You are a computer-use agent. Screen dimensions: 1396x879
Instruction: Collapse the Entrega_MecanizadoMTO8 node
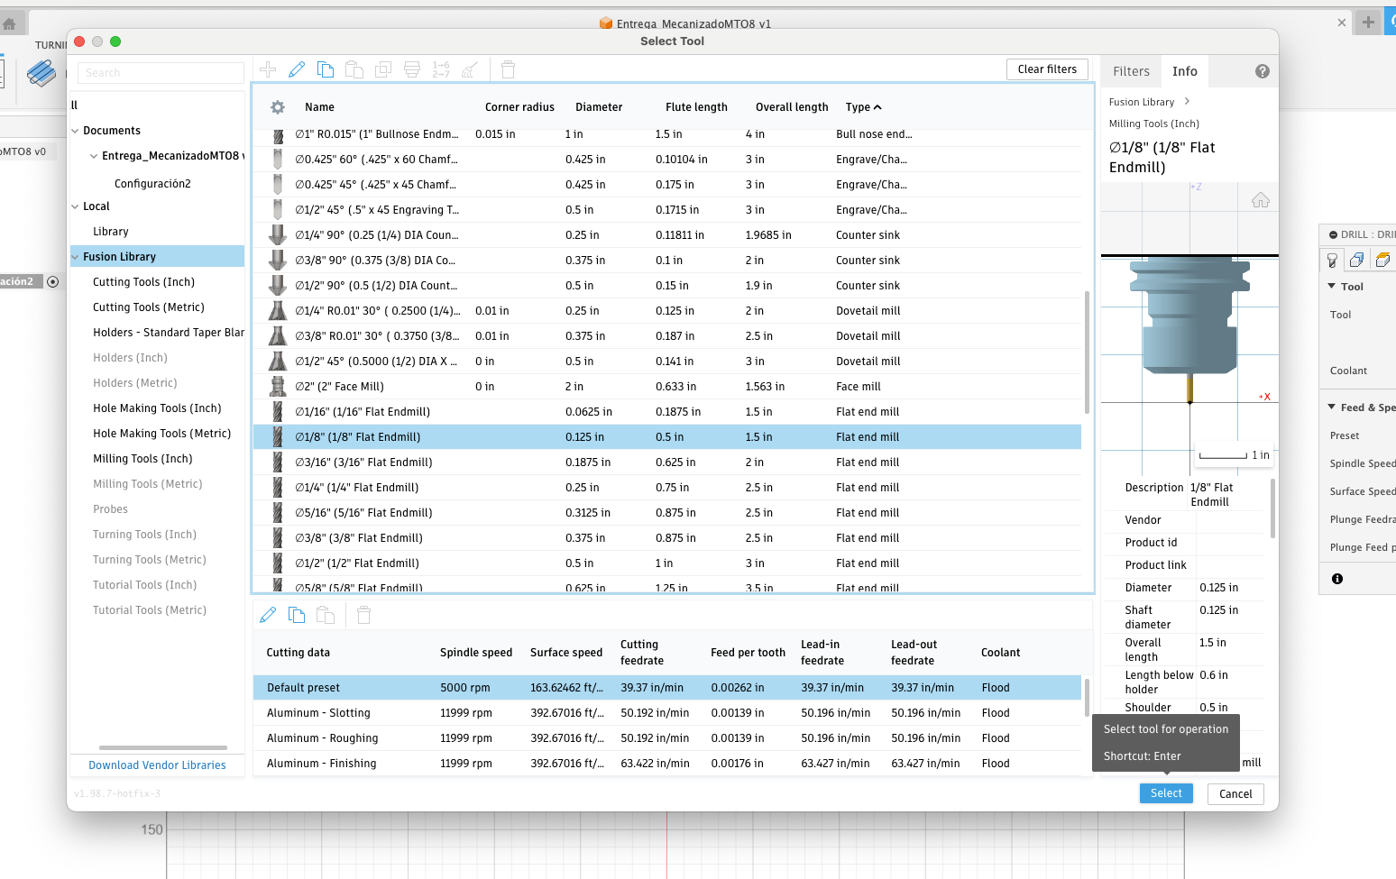coord(94,156)
